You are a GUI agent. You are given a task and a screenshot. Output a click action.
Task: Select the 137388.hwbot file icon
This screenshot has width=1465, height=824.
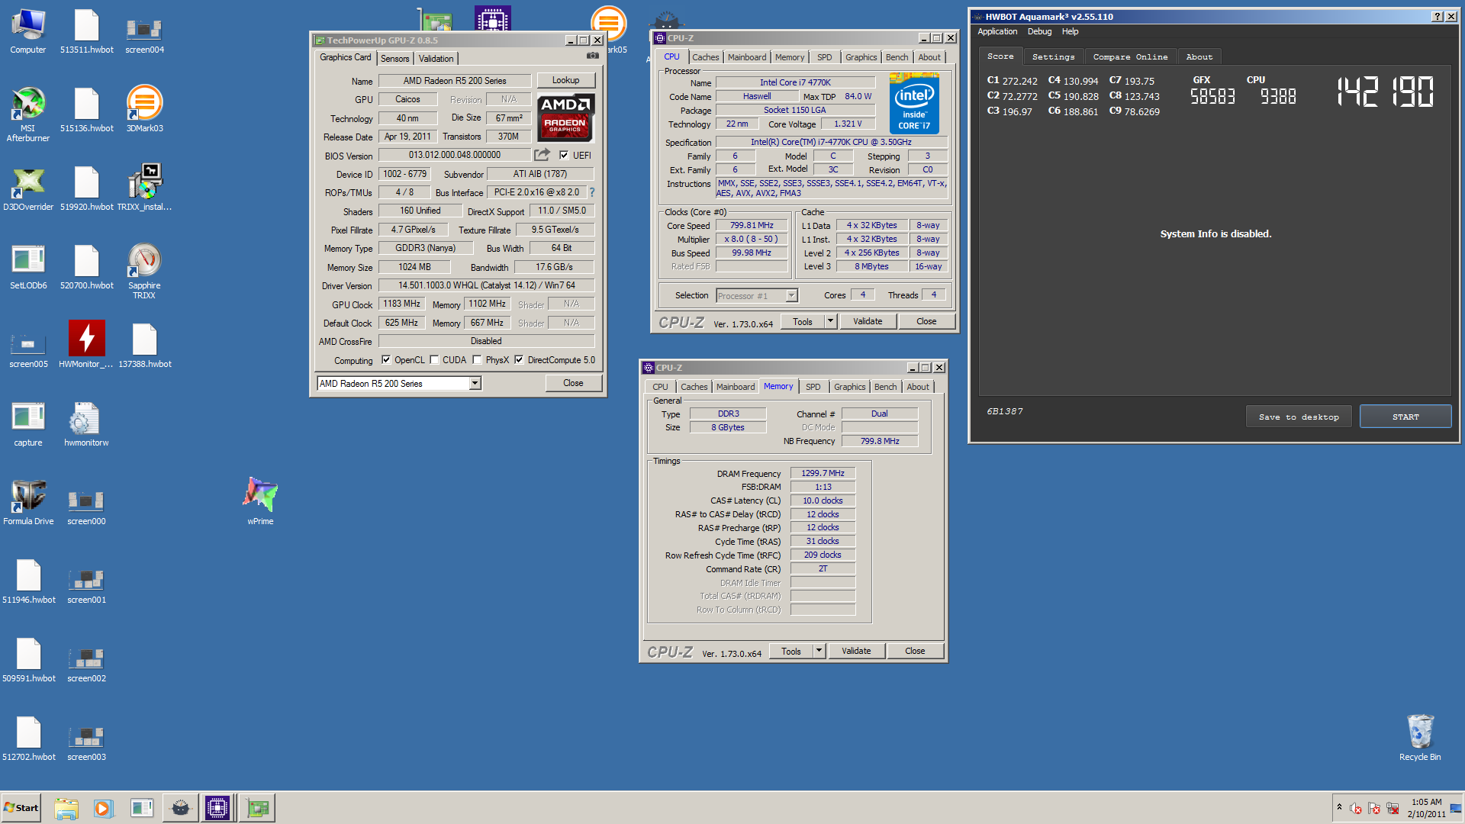144,346
